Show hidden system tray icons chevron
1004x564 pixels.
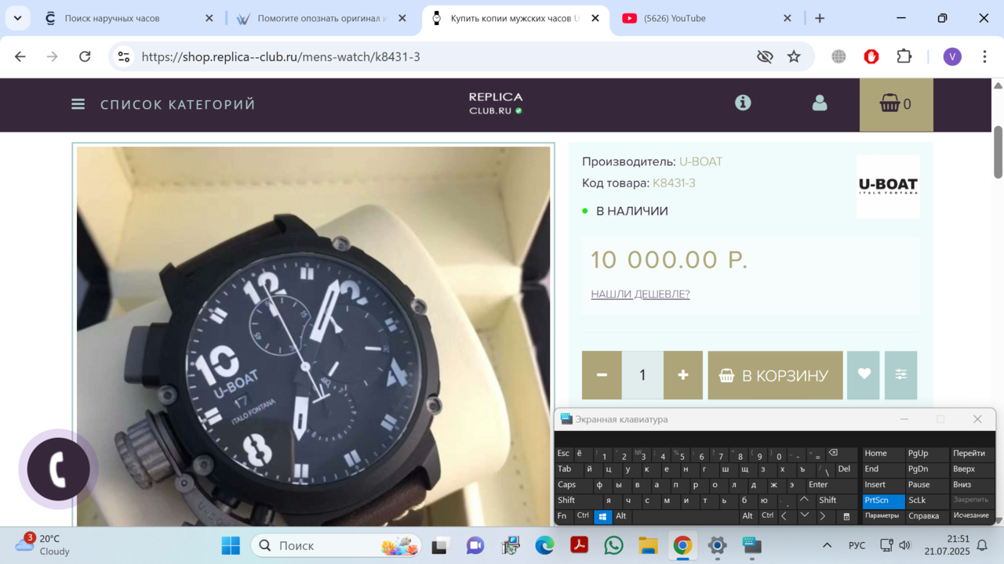tap(827, 545)
